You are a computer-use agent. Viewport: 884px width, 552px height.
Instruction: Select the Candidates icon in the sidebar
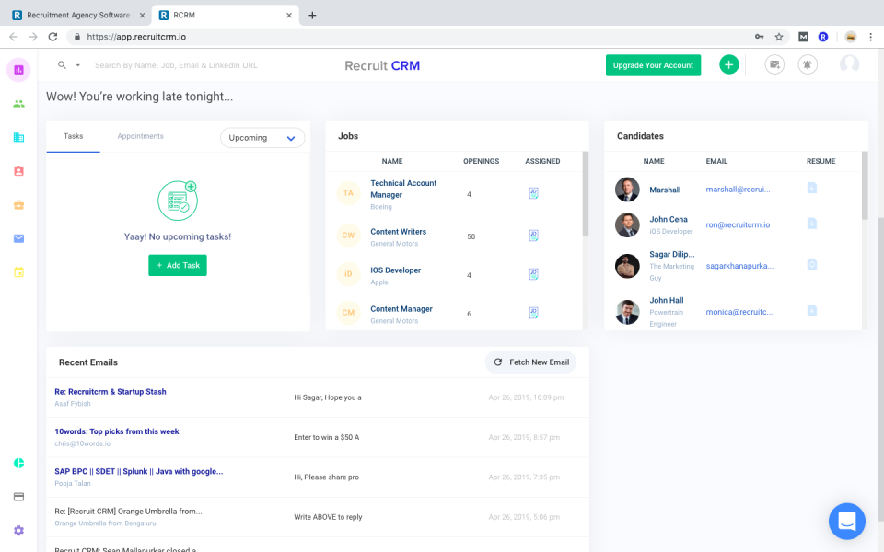click(18, 105)
